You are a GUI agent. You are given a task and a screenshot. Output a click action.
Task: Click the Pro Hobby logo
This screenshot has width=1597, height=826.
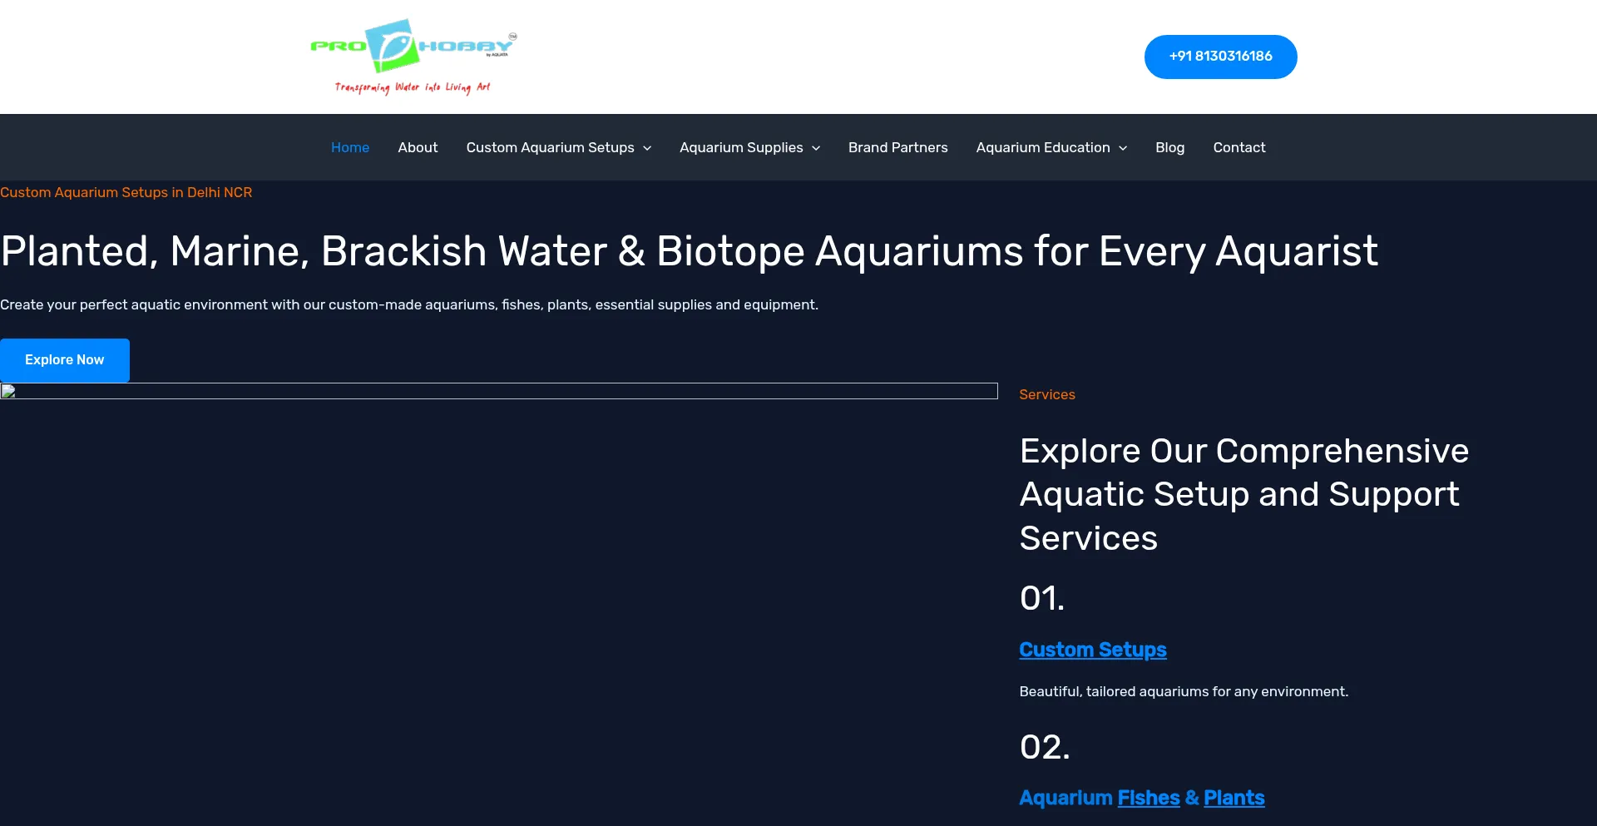click(413, 56)
